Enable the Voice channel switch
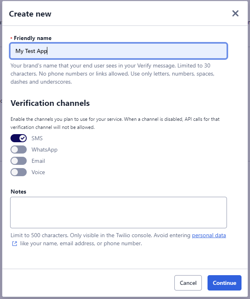Image resolution: width=250 pixels, height=299 pixels. pyautogui.click(x=19, y=172)
